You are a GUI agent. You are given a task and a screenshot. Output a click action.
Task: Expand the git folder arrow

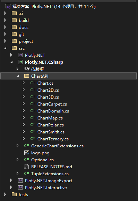point(5,34)
